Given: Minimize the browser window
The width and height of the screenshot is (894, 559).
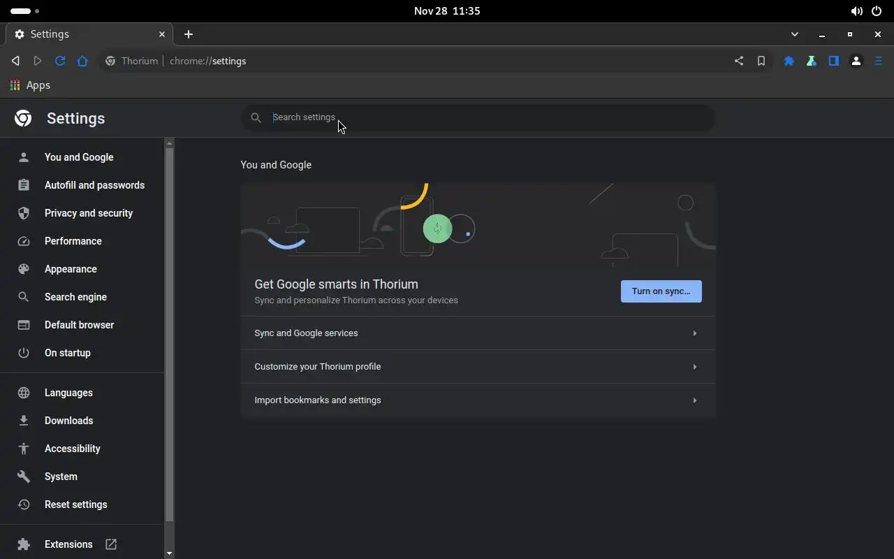Looking at the screenshot, I should [x=822, y=34].
